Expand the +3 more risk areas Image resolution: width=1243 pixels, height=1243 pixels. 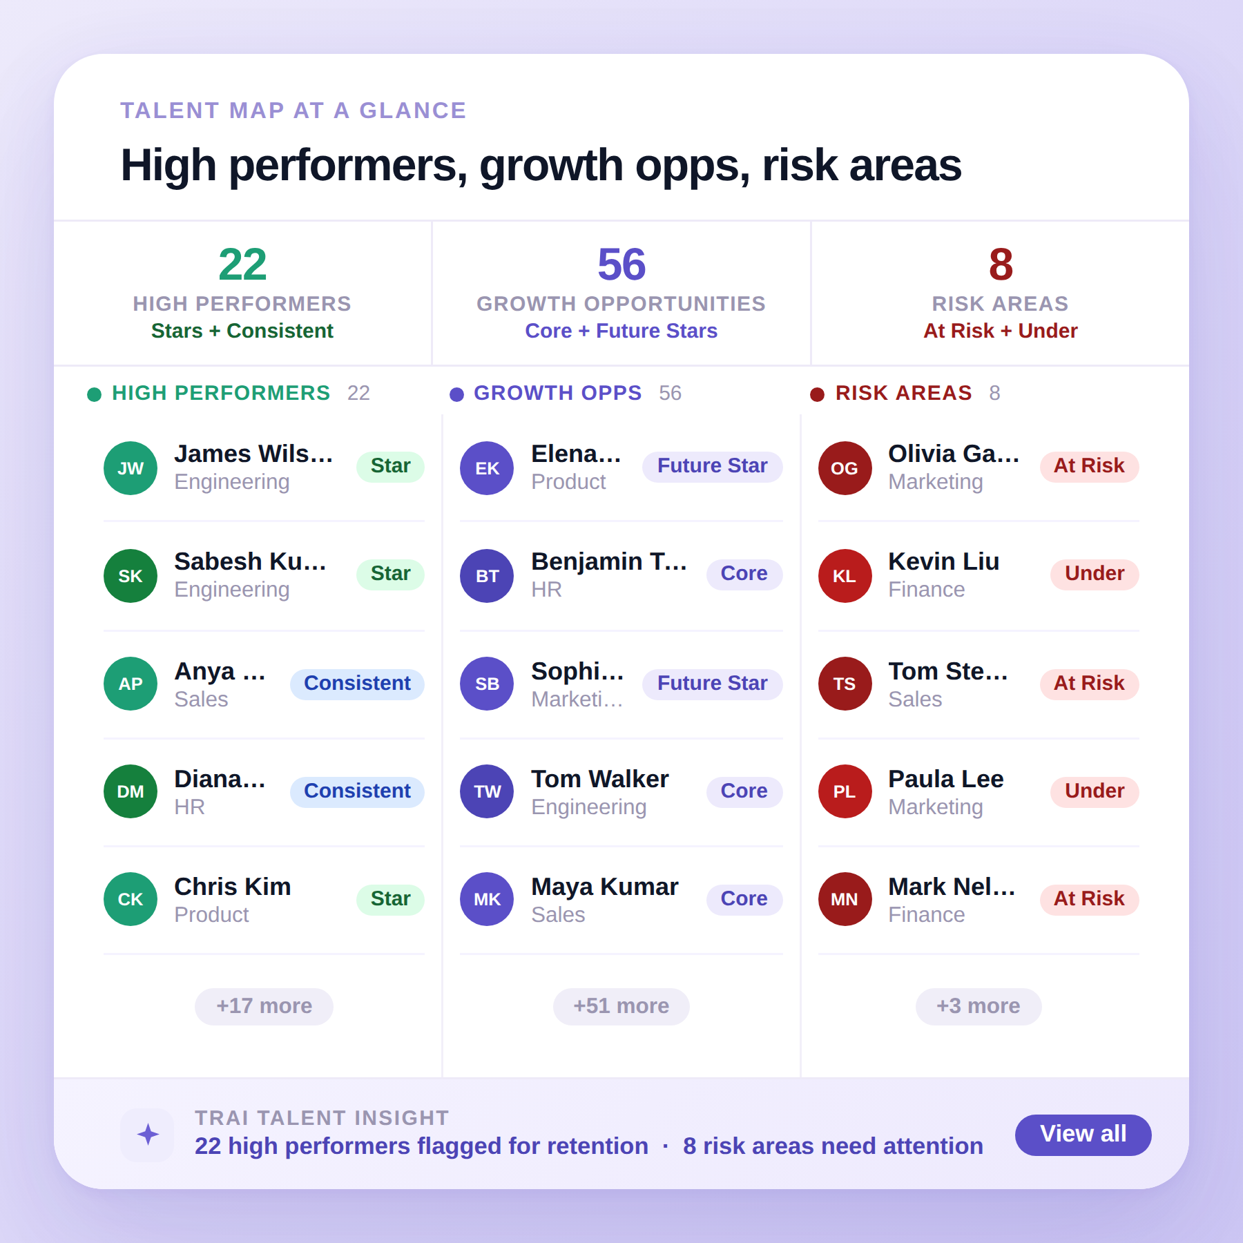point(978,1006)
